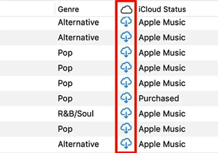Sort by the iCloud Status column header
Viewport: 218px width, 153px height.
tap(162, 9)
